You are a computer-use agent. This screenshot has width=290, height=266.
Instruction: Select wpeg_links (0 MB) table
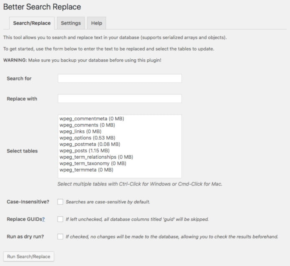tap(120, 132)
